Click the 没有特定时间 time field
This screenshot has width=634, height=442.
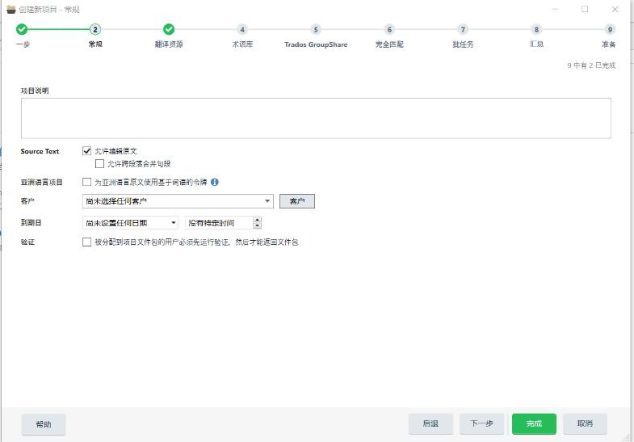click(219, 223)
